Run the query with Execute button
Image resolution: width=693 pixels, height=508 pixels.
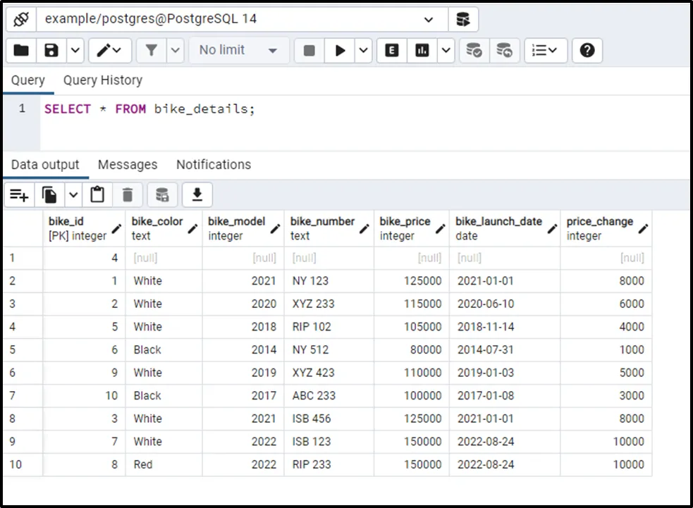click(x=341, y=50)
